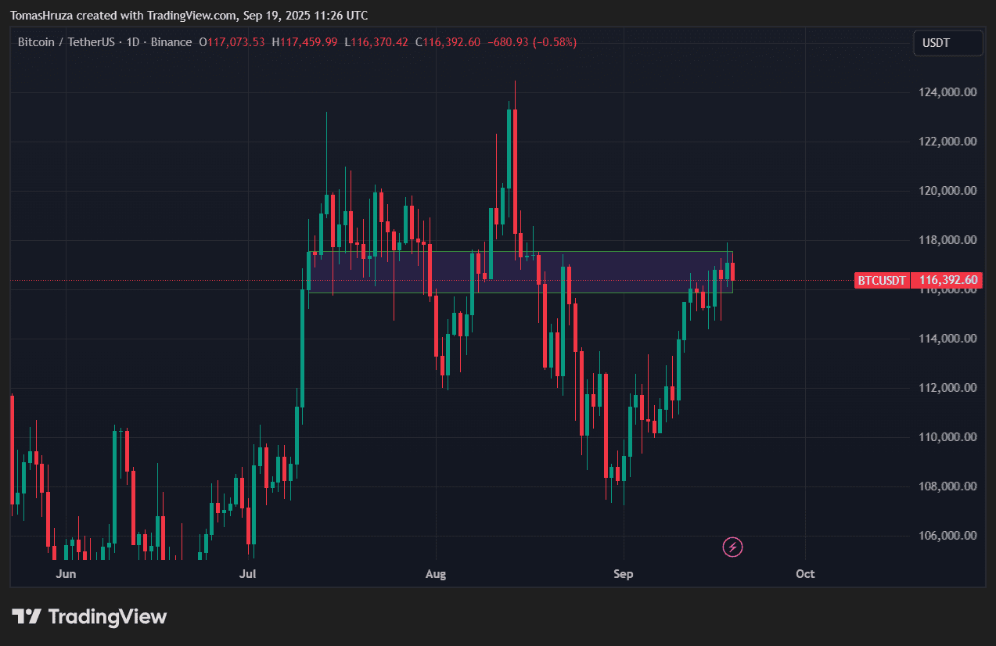Screen dimensions: 996x646
Task: Click the −680.93 (−0.58%) change readout
Action: [x=531, y=41]
